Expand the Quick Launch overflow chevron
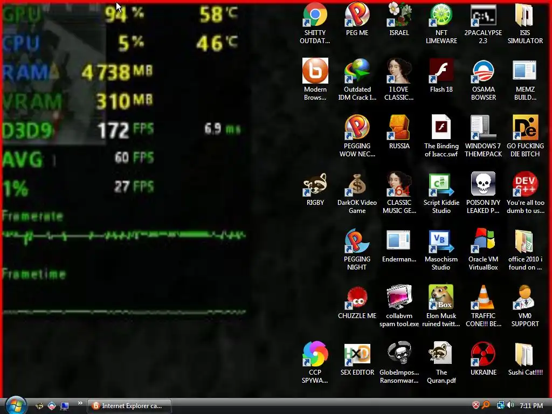Viewport: 552px width, 414px height. (x=80, y=403)
